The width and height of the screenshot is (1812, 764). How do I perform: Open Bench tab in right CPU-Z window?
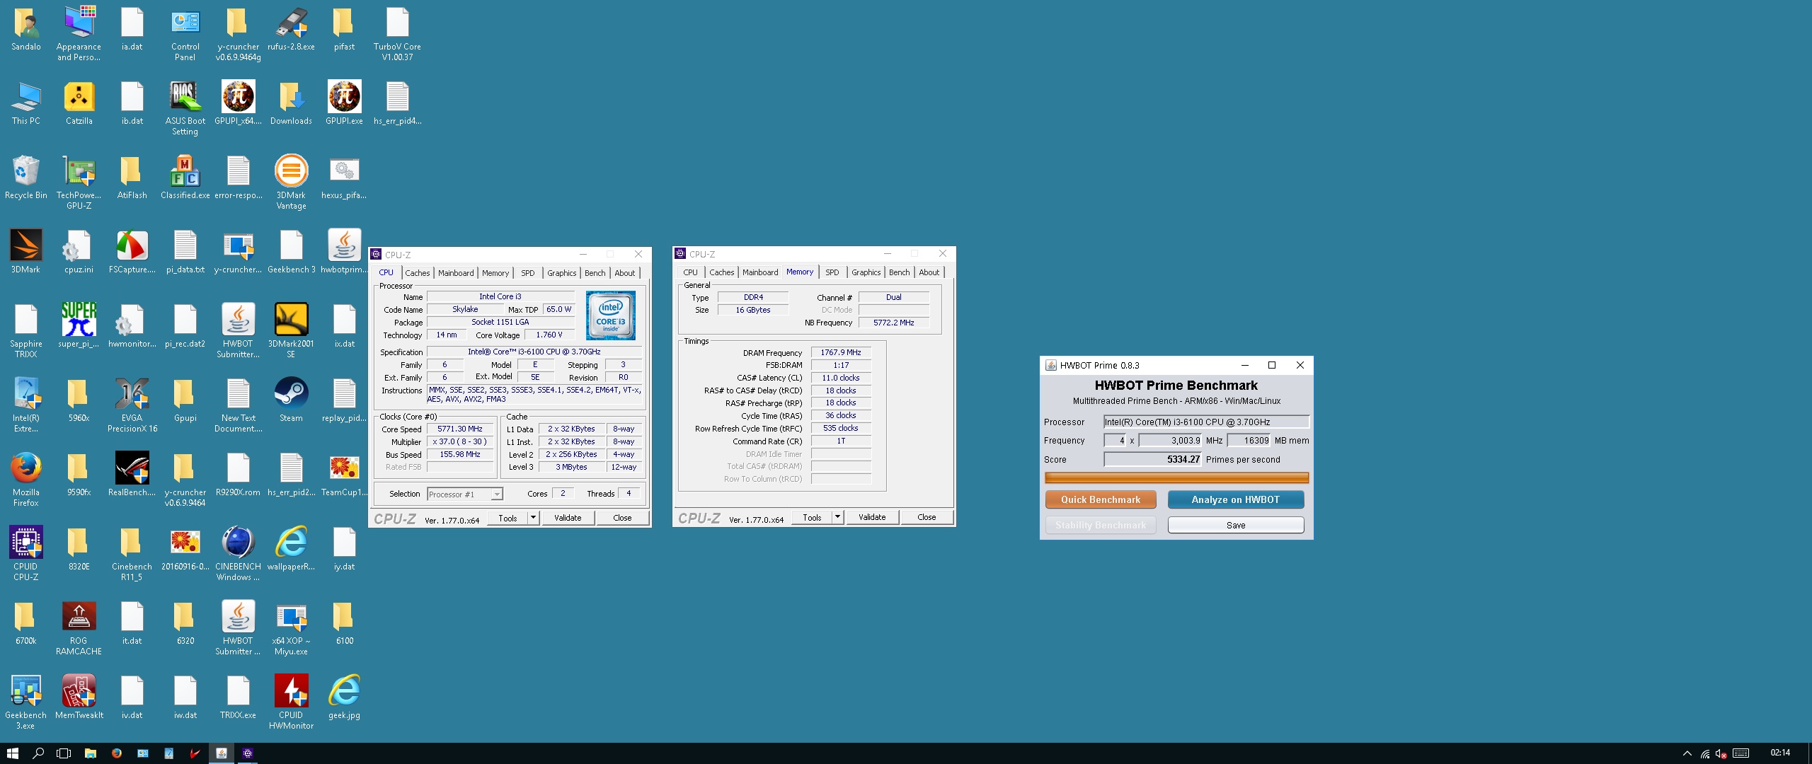click(x=899, y=272)
